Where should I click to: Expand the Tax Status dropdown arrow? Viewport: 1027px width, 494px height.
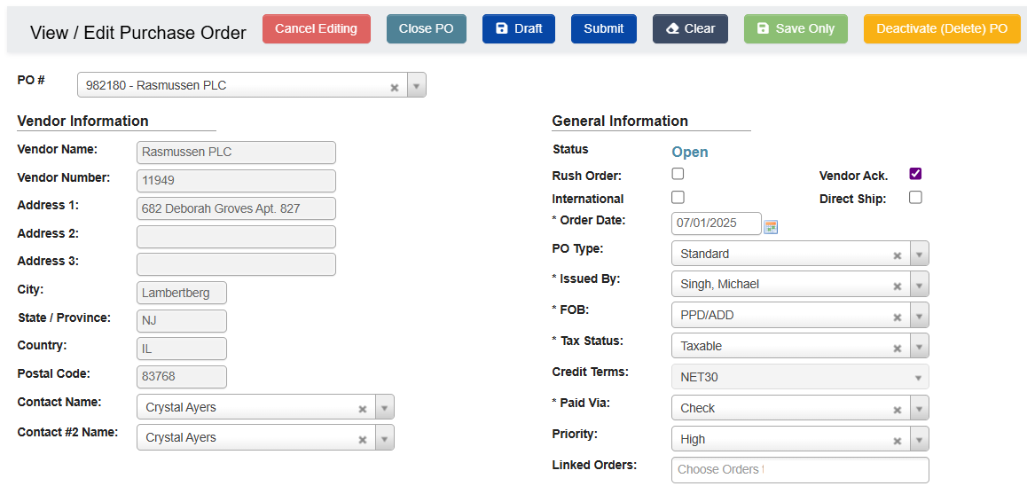click(x=920, y=346)
